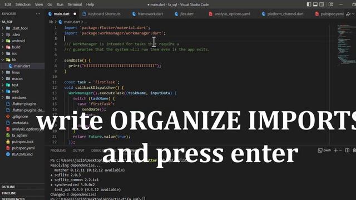Click the dart file icon on main.dart tab

[x=50, y=14]
